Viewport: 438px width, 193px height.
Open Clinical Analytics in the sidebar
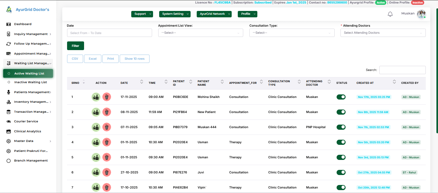(27, 131)
